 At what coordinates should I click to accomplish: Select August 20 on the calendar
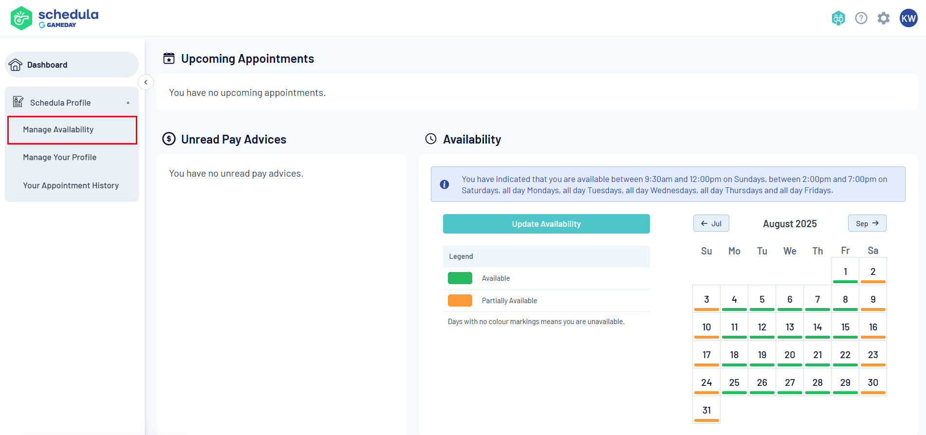pyautogui.click(x=790, y=355)
